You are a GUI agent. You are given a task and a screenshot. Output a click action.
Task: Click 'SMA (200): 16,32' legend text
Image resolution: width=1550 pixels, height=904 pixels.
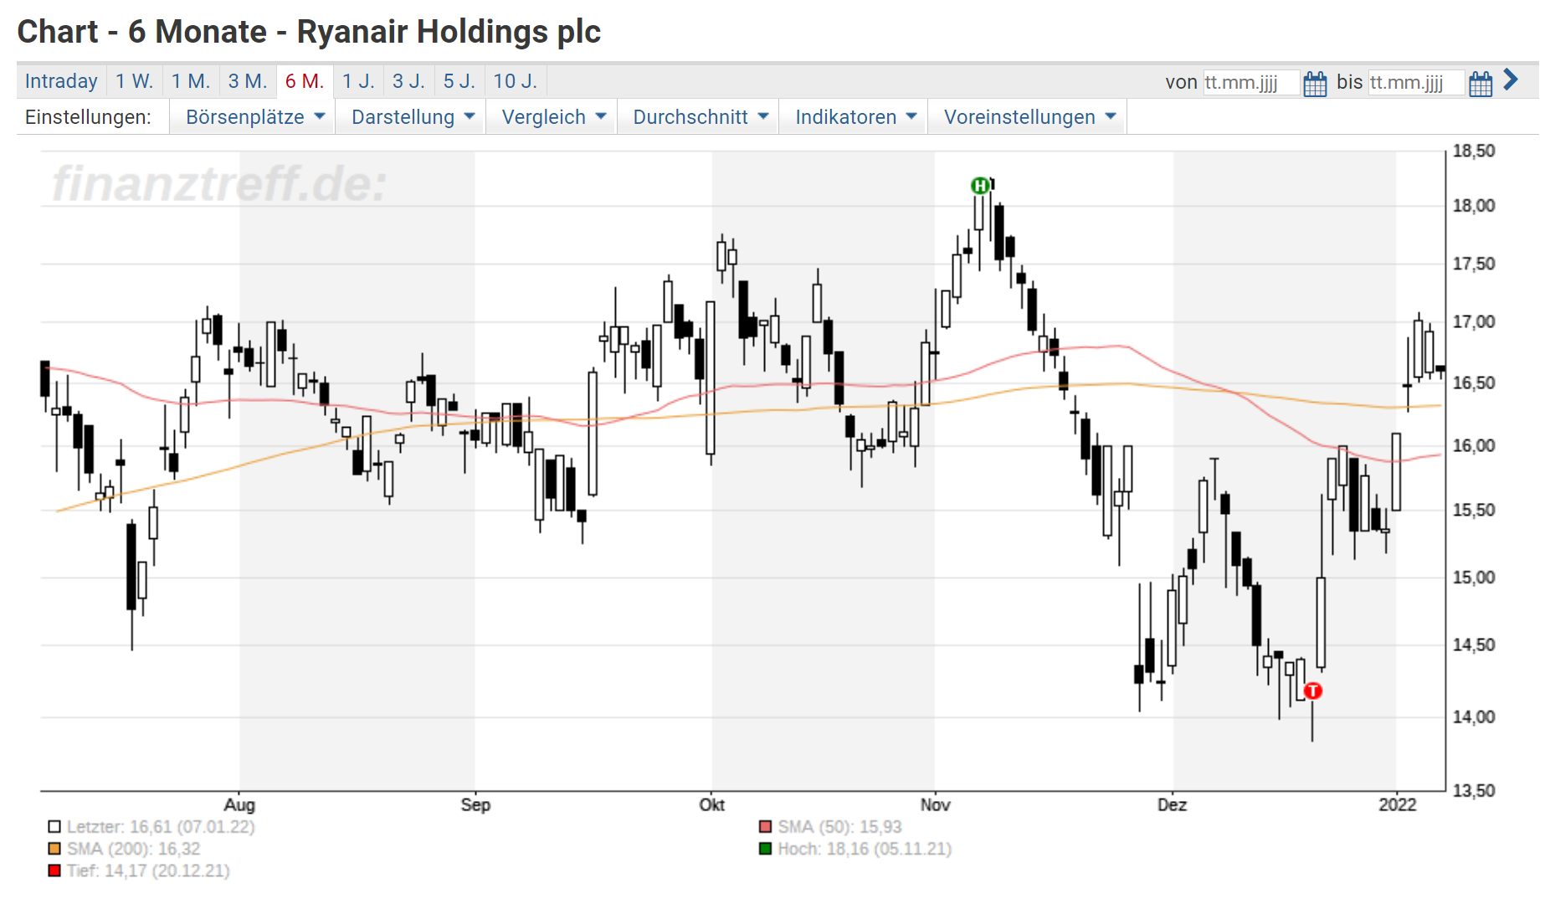134,849
